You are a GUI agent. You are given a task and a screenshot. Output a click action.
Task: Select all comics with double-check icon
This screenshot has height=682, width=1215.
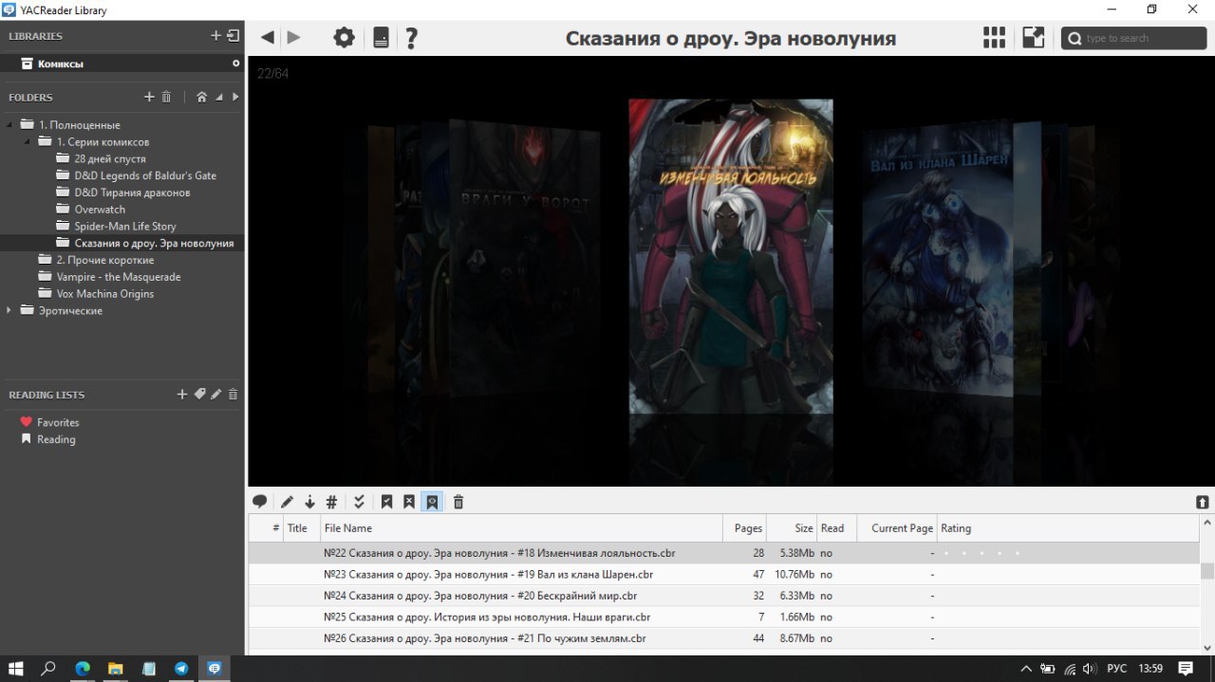(x=359, y=502)
